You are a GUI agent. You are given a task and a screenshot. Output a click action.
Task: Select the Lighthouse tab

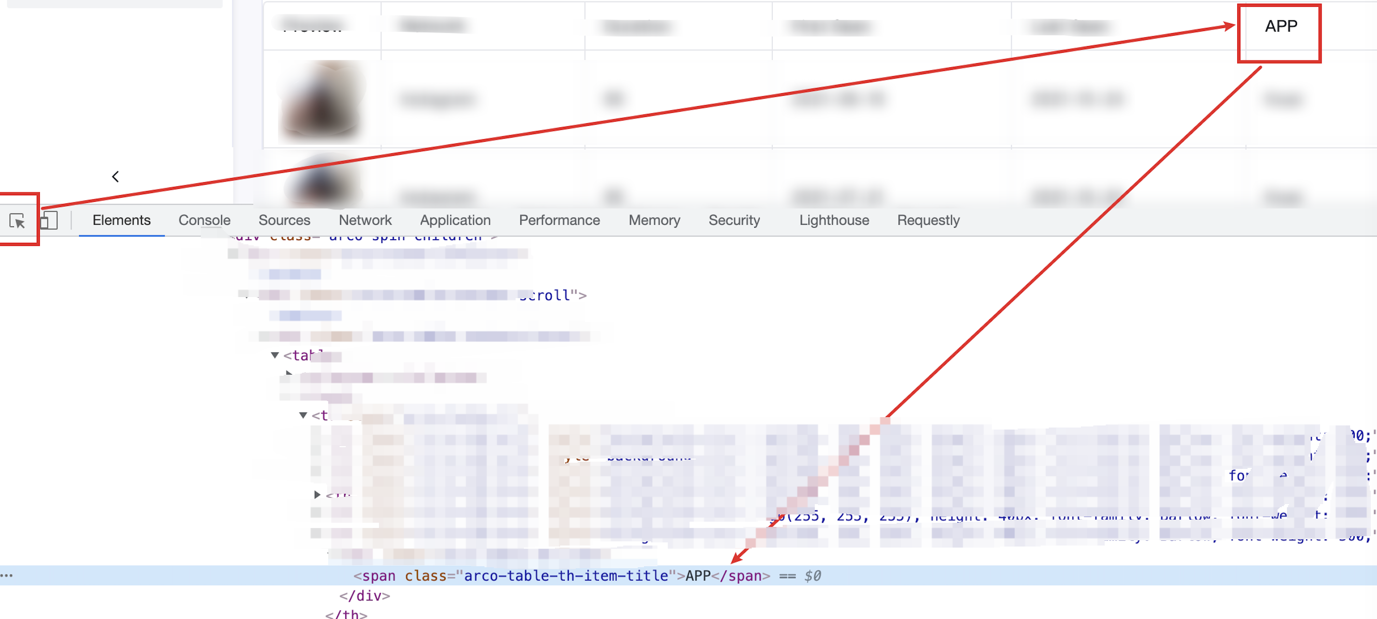[x=834, y=220]
